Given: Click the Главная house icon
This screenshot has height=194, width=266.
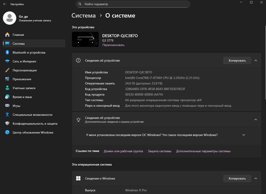Looking at the screenshot, I should pyautogui.click(x=7, y=34).
